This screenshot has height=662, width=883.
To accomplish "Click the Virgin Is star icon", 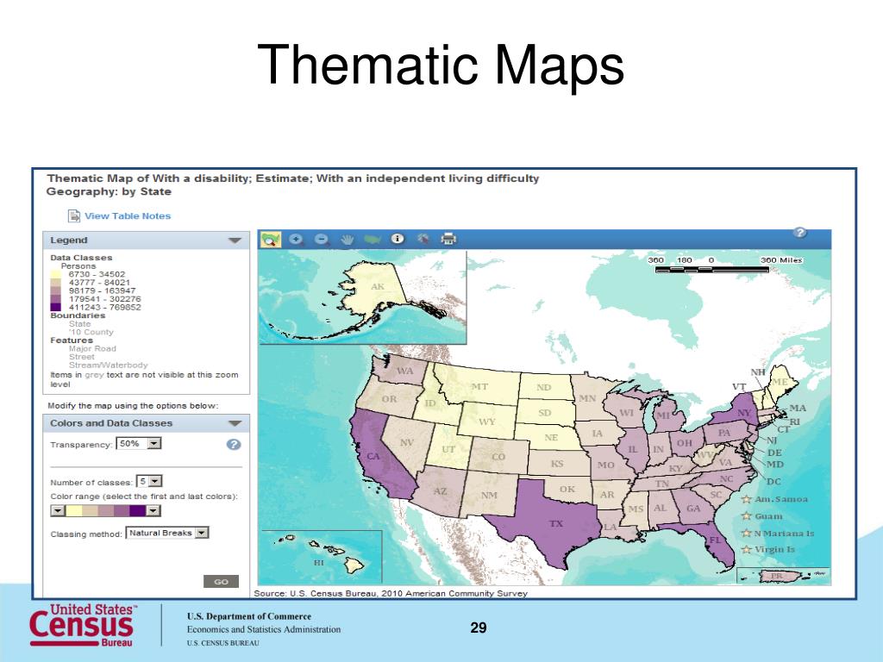I will point(747,549).
